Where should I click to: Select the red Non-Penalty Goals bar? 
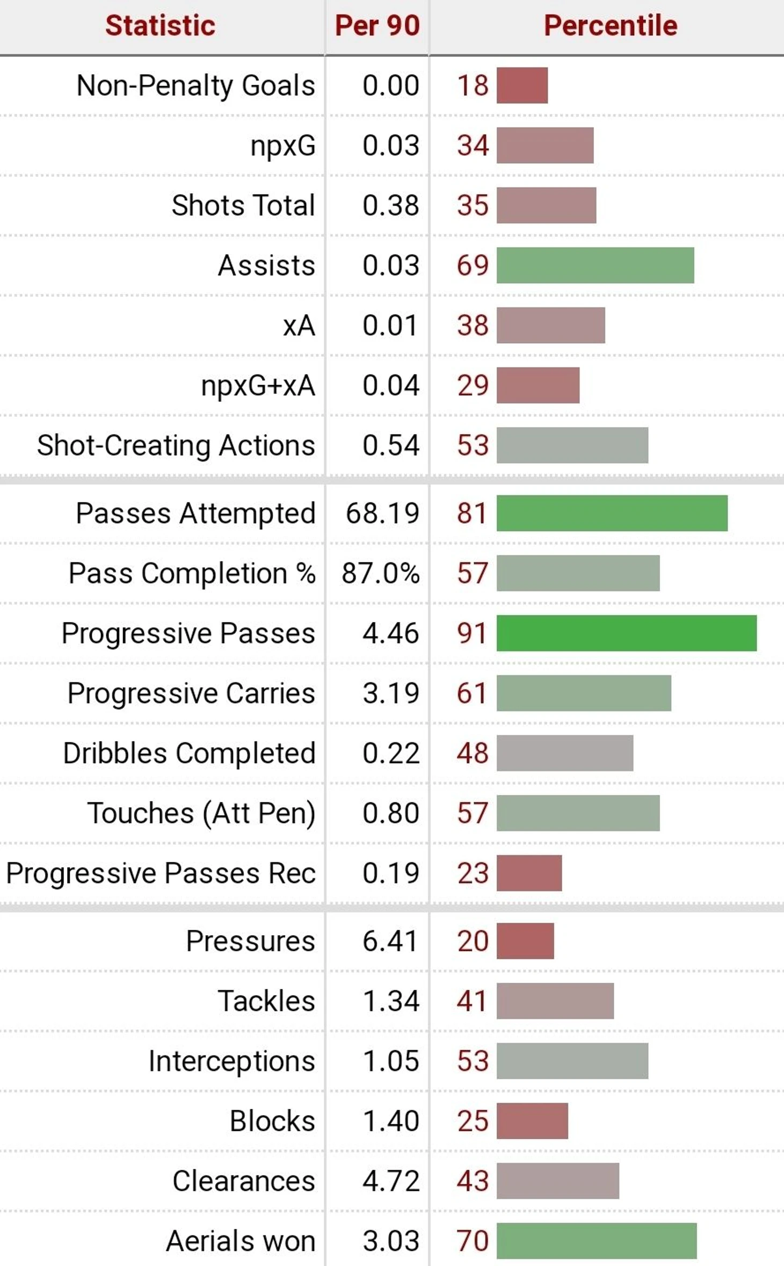point(522,85)
